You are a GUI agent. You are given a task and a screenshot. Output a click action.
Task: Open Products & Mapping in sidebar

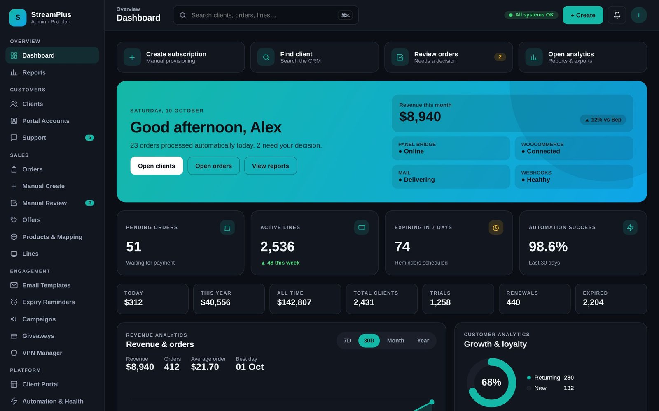click(x=52, y=237)
